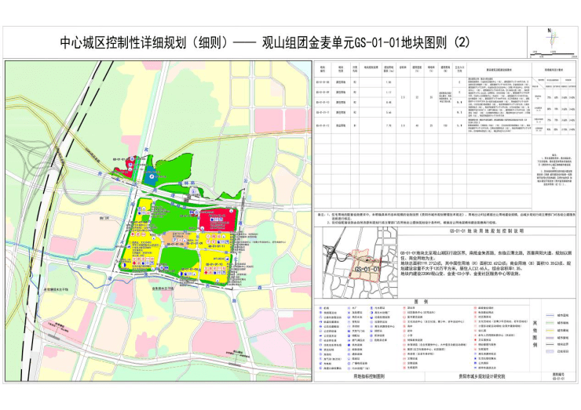Click the blue line sample in other legend
Viewport: 581px width, 410px height.
tap(549, 316)
